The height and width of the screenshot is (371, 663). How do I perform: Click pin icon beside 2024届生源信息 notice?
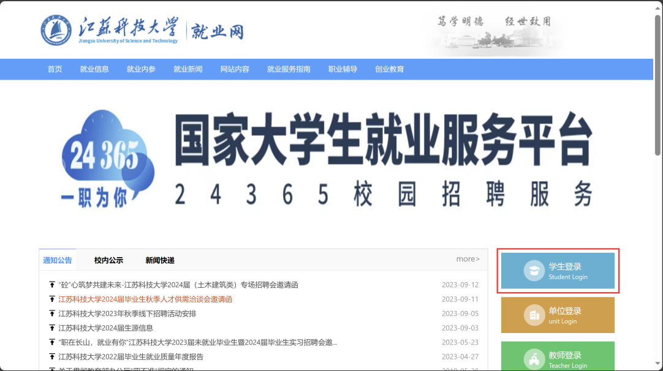[51, 328]
